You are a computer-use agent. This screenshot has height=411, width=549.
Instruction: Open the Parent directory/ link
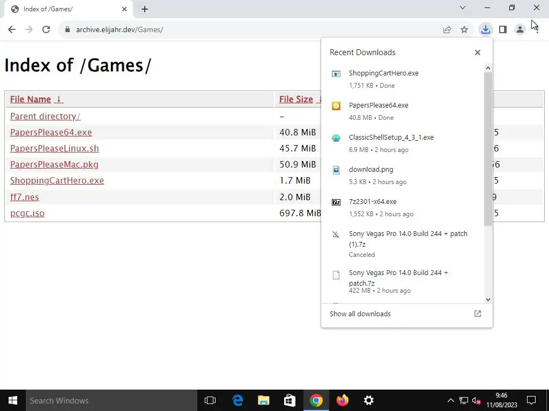(x=45, y=116)
